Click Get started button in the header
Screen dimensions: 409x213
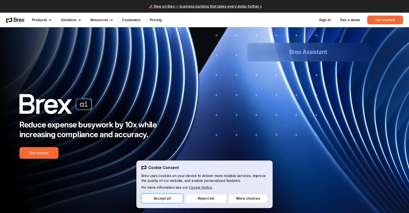(x=385, y=20)
